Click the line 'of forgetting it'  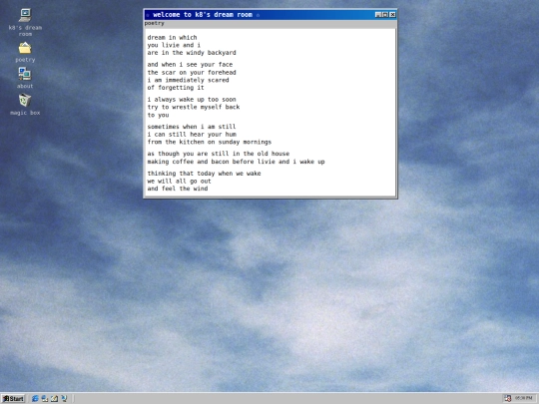[x=176, y=88]
